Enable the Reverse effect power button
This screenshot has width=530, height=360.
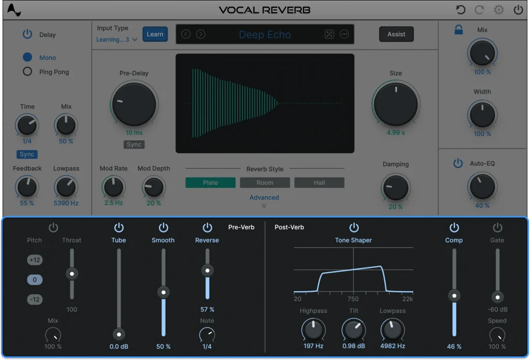[207, 228]
